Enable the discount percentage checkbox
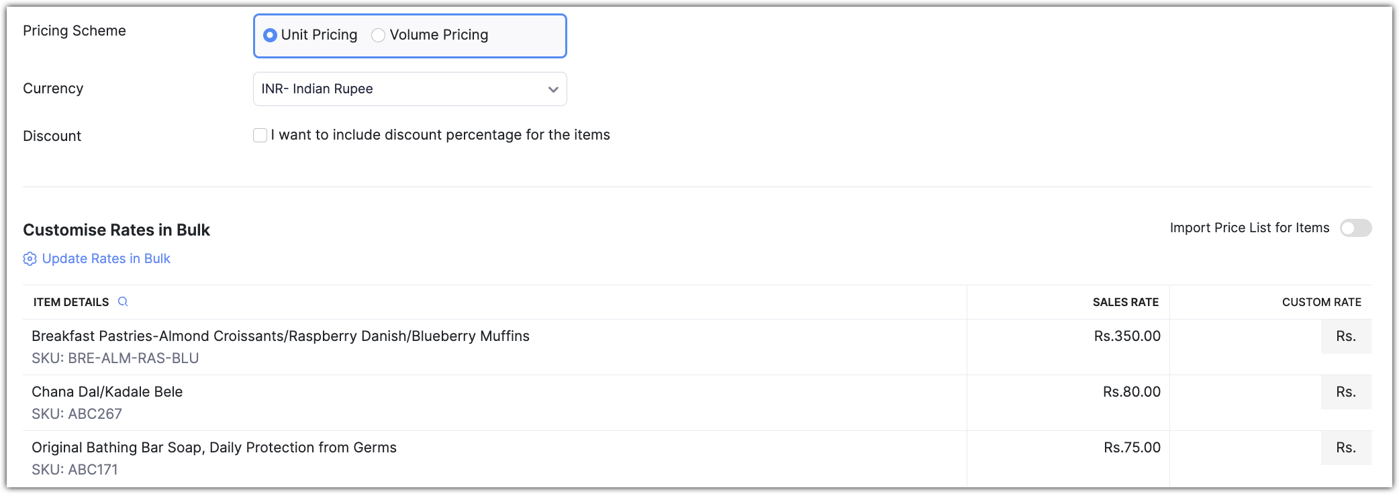This screenshot has width=1399, height=494. pyautogui.click(x=260, y=136)
